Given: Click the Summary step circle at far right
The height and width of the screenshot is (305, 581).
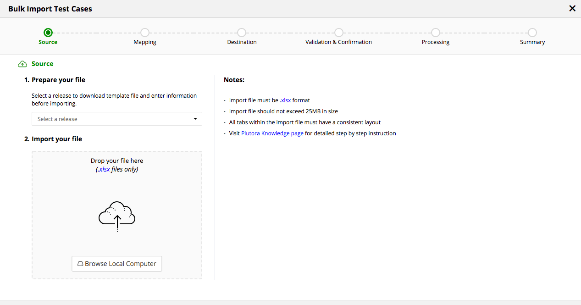Looking at the screenshot, I should point(532,33).
